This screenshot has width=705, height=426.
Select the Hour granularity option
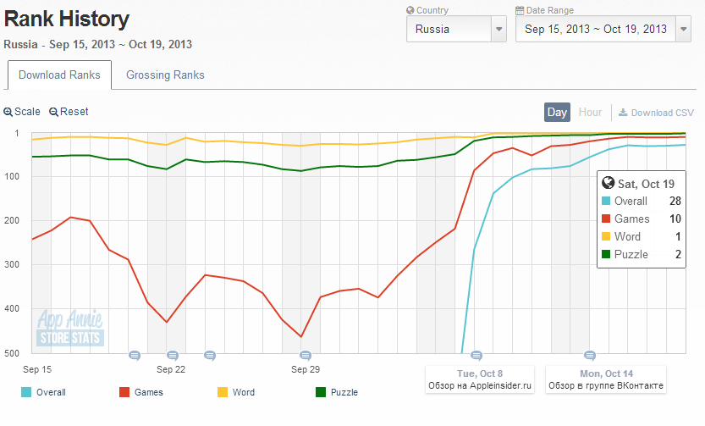pyautogui.click(x=590, y=113)
